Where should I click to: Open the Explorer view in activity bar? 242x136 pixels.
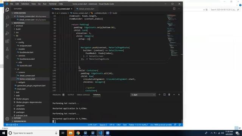tap(7, 10)
